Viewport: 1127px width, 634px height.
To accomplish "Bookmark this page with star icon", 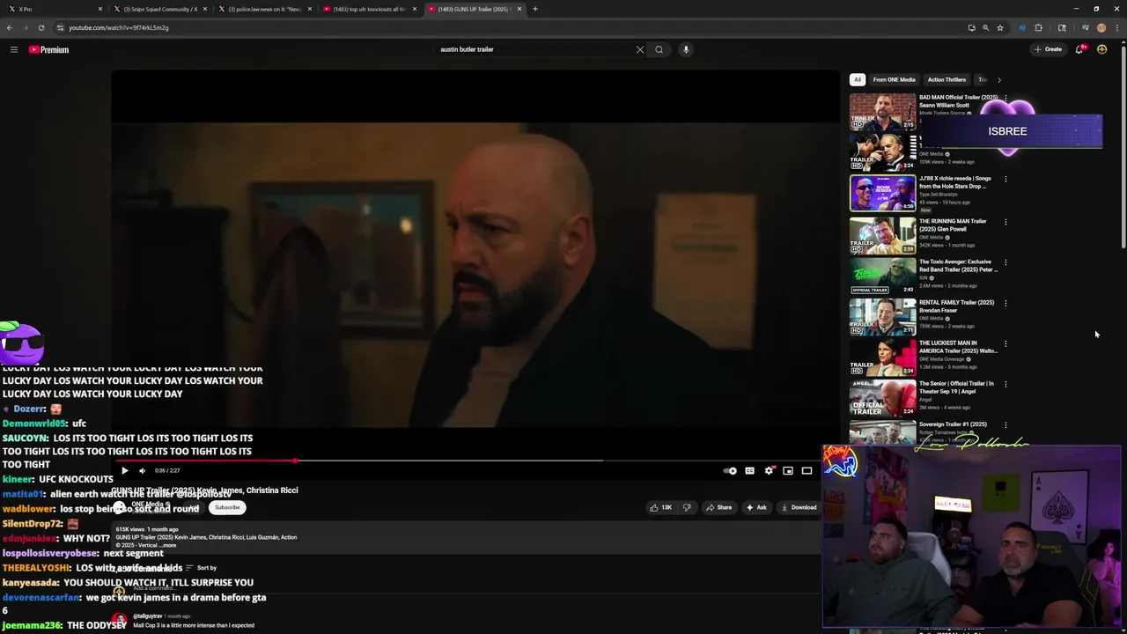I will click(x=999, y=27).
